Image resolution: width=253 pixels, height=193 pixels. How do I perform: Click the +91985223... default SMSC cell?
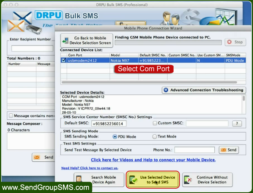click(153, 60)
